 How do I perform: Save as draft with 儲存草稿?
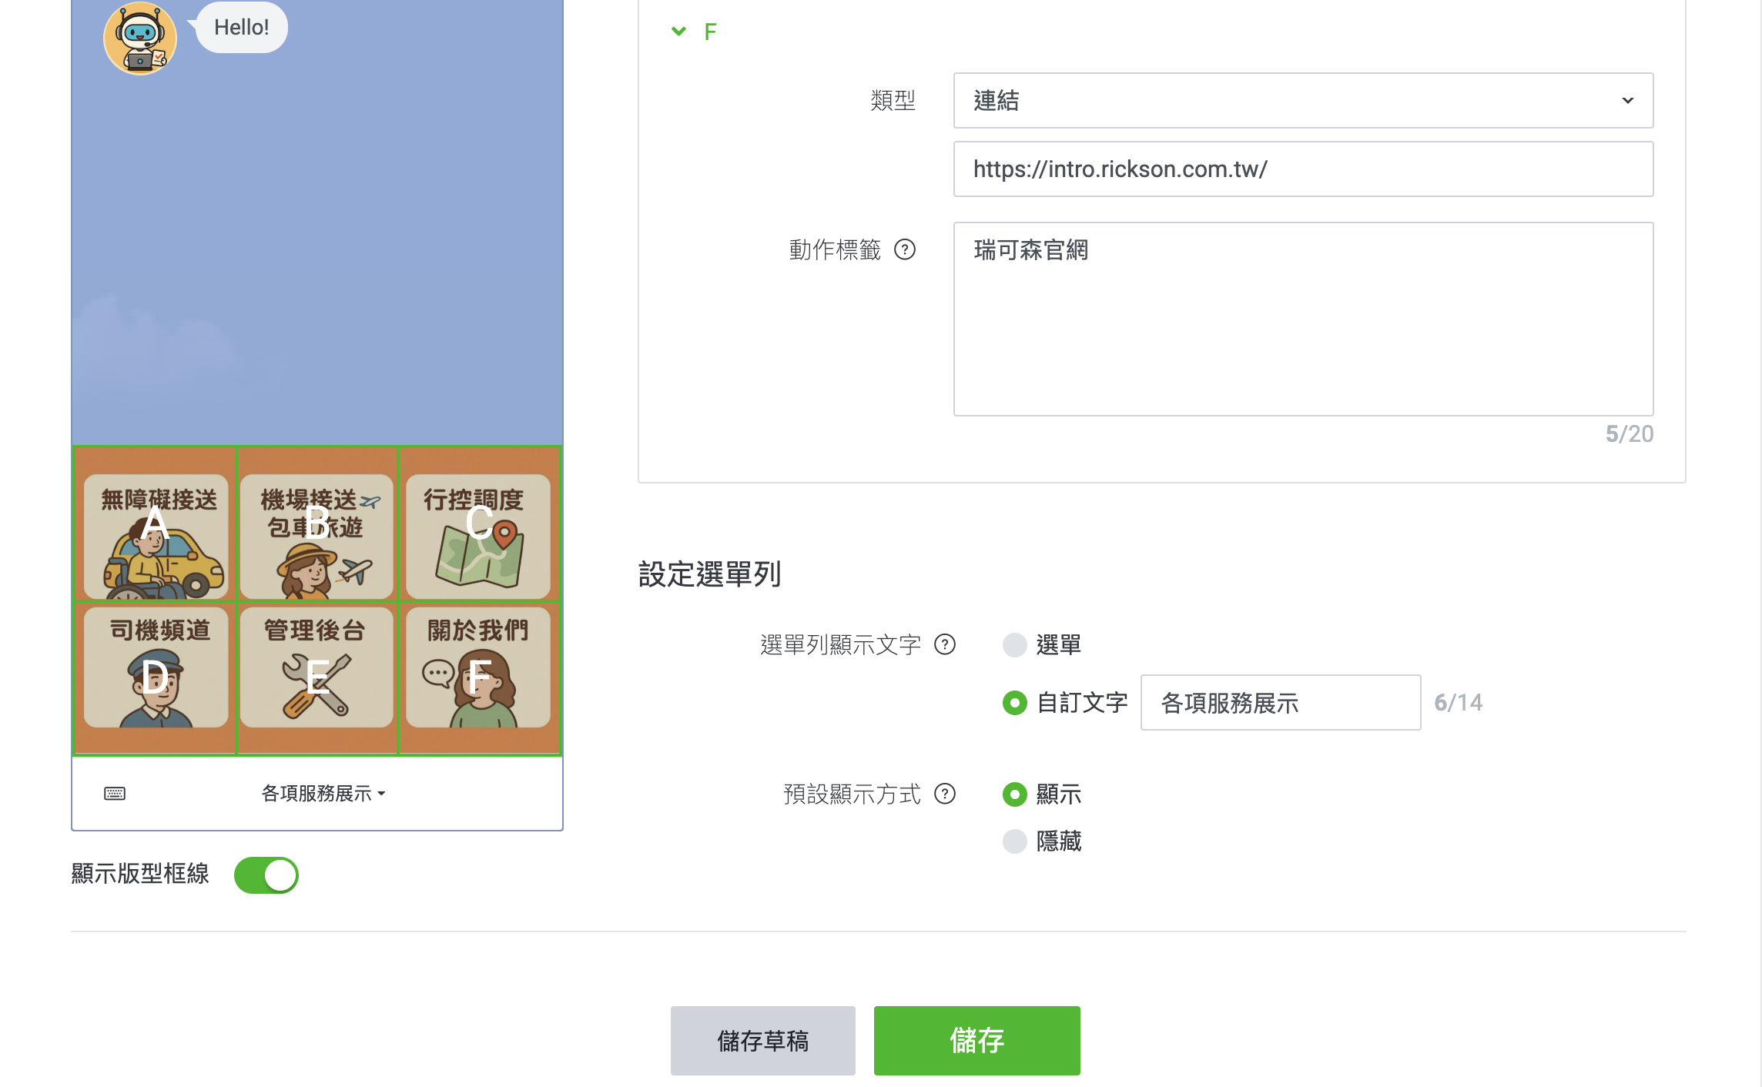click(x=762, y=1041)
